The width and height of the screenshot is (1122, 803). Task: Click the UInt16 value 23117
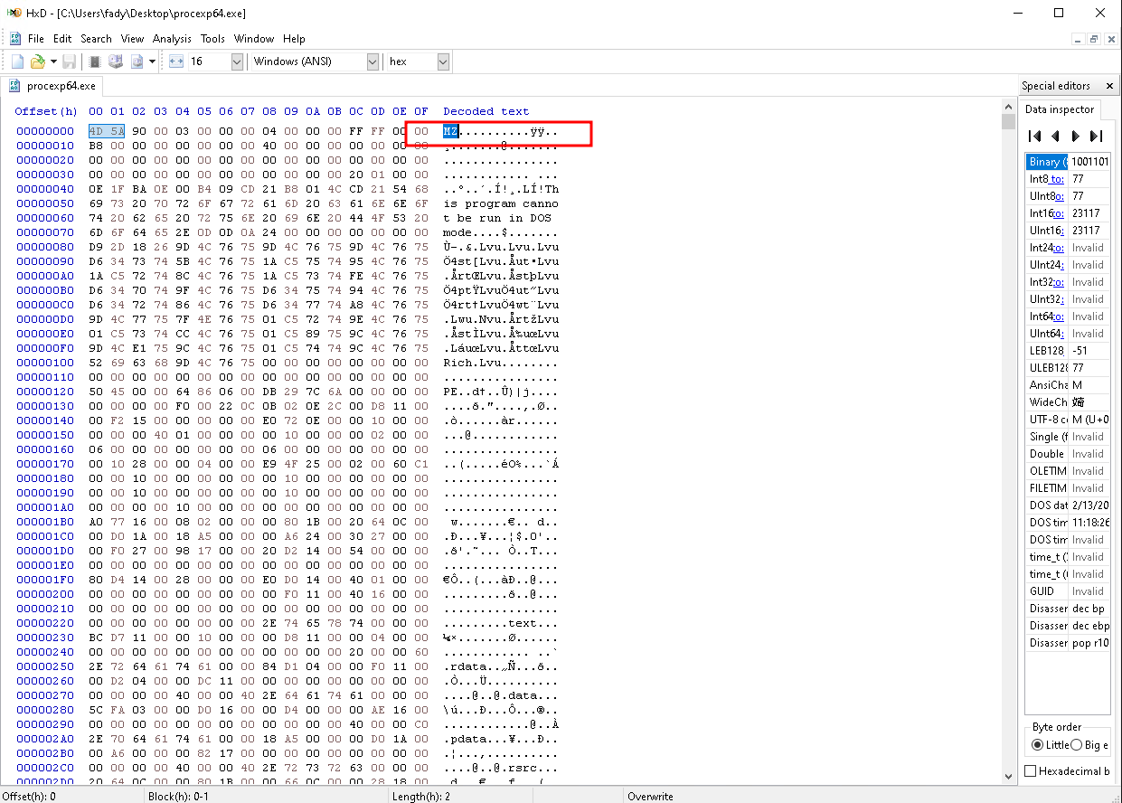(x=1086, y=231)
